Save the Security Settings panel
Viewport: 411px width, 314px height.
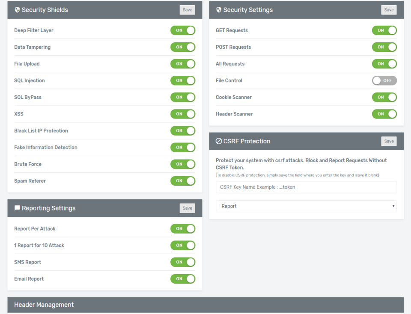pos(389,9)
